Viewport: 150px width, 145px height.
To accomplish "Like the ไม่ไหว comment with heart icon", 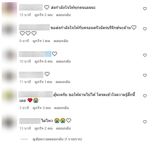I will [145, 122].
